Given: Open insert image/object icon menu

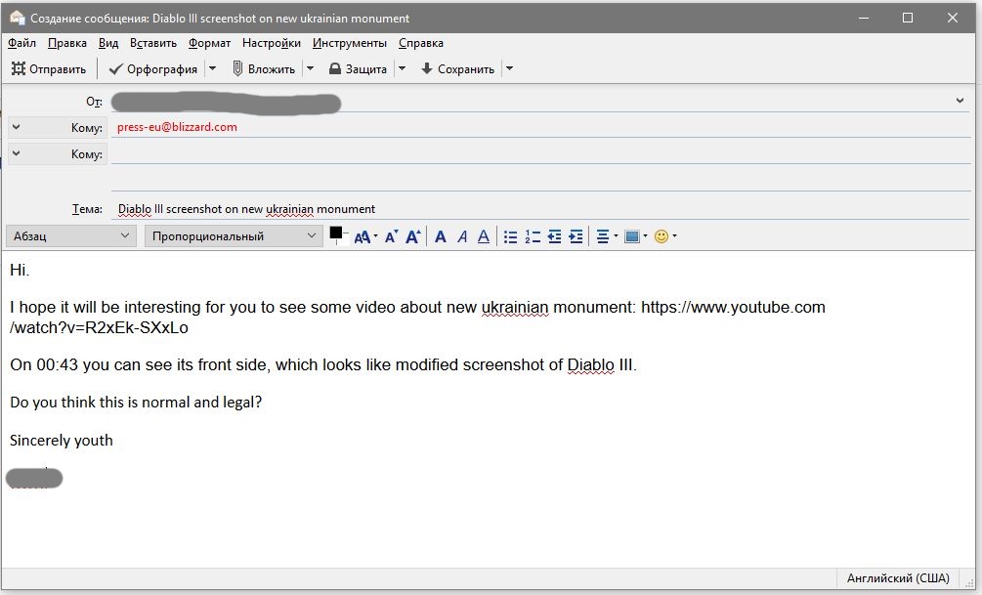Looking at the screenshot, I should pos(636,236).
